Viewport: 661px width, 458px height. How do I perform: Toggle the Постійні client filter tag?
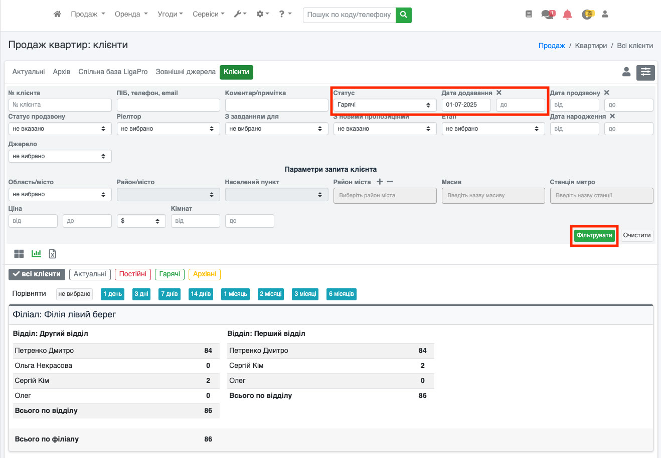(132, 274)
